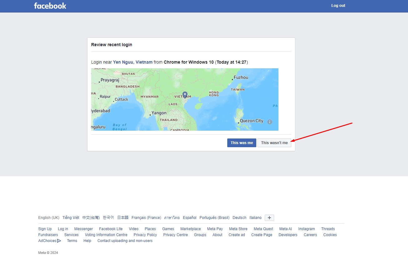This screenshot has height=257, width=408.
Task: Switch language to Español
Action: (190, 218)
